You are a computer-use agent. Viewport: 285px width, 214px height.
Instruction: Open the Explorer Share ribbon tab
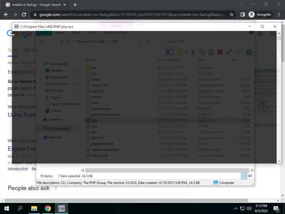pyautogui.click(x=76, y=33)
